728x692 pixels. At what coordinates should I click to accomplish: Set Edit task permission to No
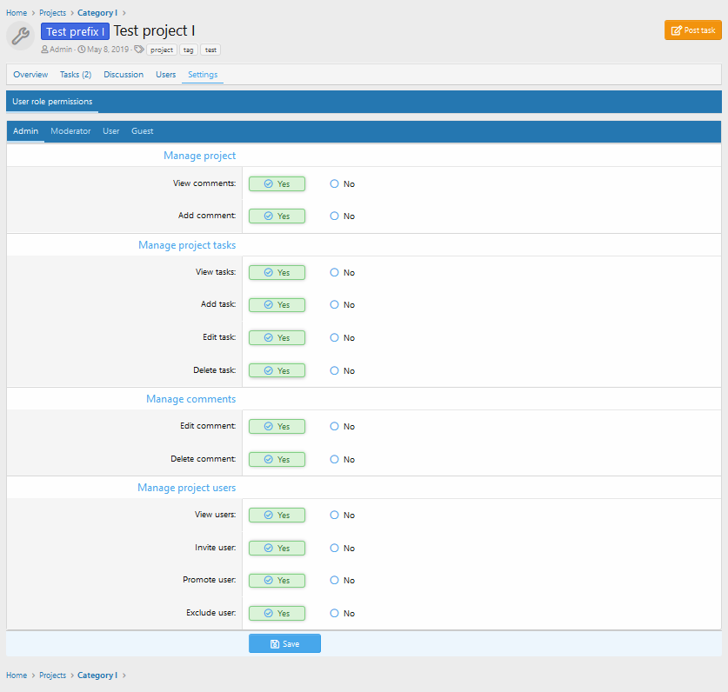pyautogui.click(x=334, y=337)
